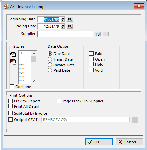Click the store list scroll down arrow
The width and height of the screenshot is (147, 150).
tap(34, 81)
